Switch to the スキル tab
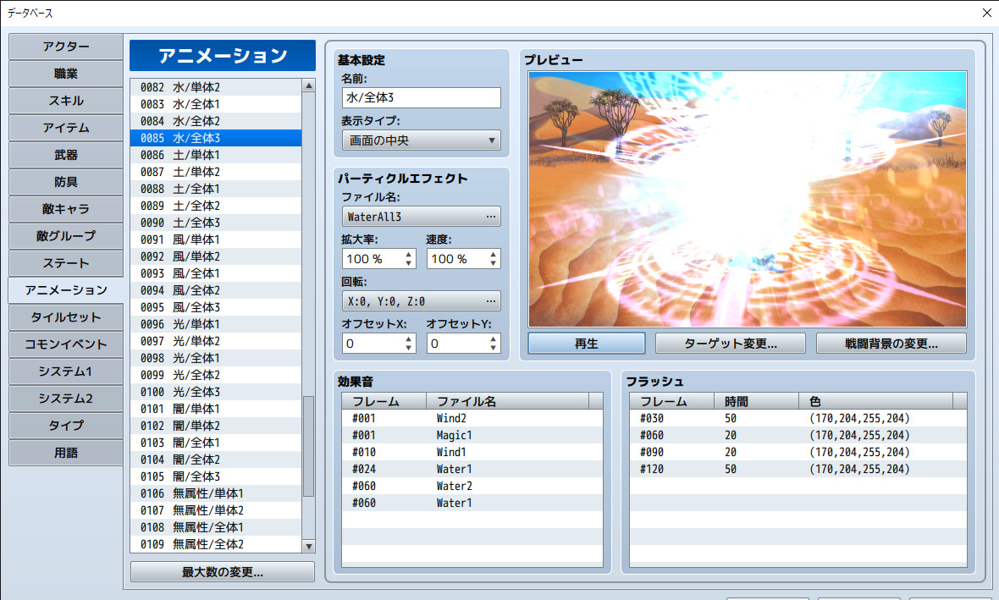The image size is (999, 600). click(65, 101)
